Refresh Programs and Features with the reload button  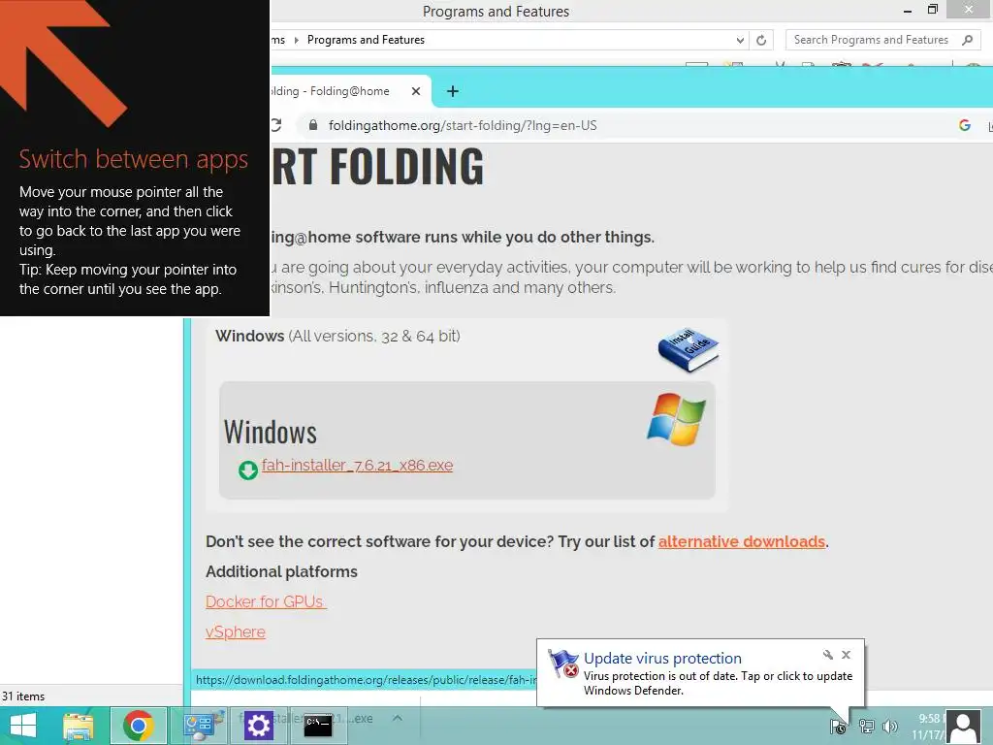[x=761, y=40]
